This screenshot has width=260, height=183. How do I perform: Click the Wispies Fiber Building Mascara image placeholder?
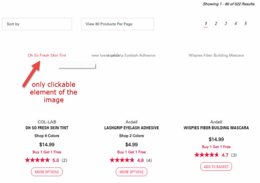tap(216, 56)
